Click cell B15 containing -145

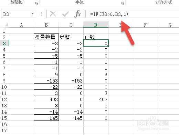pyautogui.click(x=46, y=118)
